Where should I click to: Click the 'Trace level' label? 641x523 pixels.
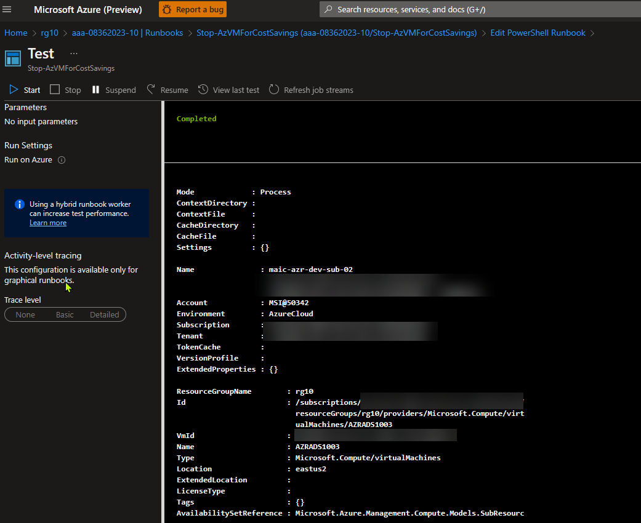point(23,300)
